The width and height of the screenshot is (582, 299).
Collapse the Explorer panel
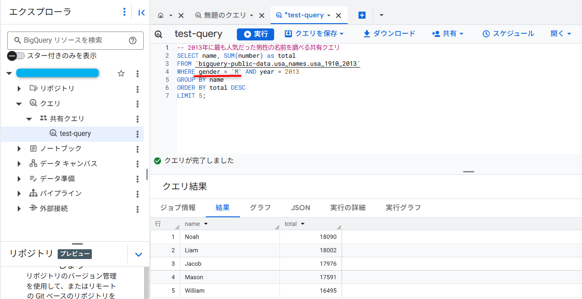142,12
